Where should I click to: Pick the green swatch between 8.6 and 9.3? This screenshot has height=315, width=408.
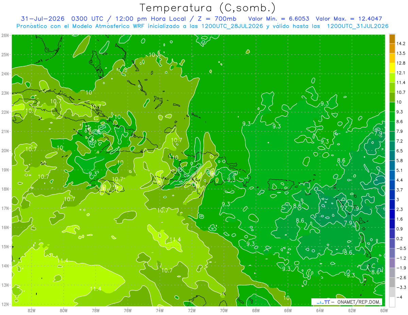point(392,117)
